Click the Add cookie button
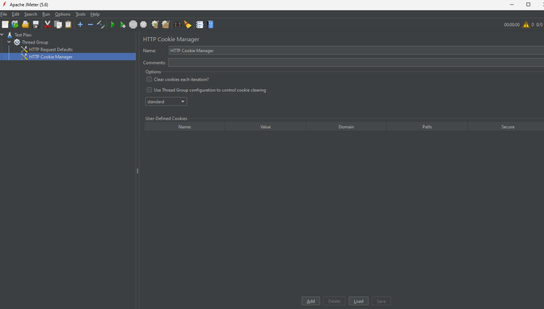544x309 pixels. coord(311,301)
